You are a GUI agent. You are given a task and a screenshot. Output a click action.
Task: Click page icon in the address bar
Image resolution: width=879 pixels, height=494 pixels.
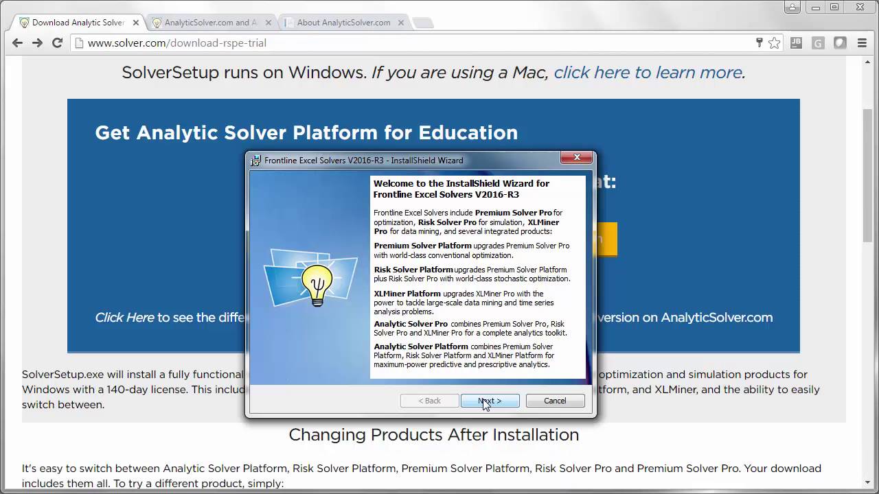79,43
